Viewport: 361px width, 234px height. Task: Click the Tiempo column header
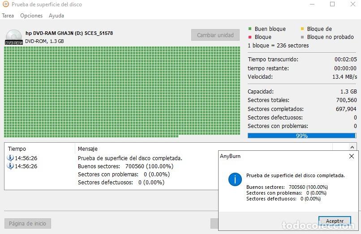tap(17, 149)
